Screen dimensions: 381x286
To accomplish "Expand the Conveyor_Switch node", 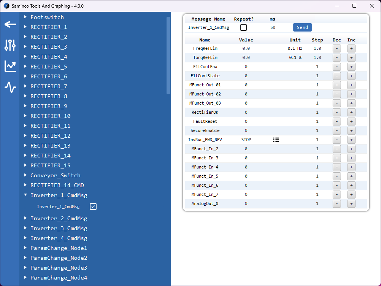I will pyautogui.click(x=25, y=175).
